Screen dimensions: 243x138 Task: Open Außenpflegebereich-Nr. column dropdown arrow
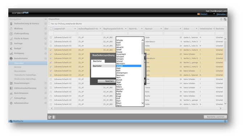[100, 29]
